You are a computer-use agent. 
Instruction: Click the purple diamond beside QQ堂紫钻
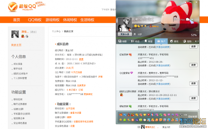(131, 73)
